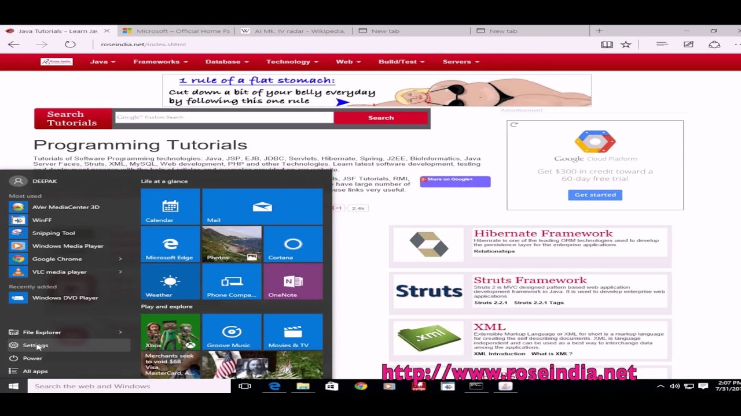Expand the VLC media player jump list arrow
Screen dimensions: 741x416
[120, 272]
